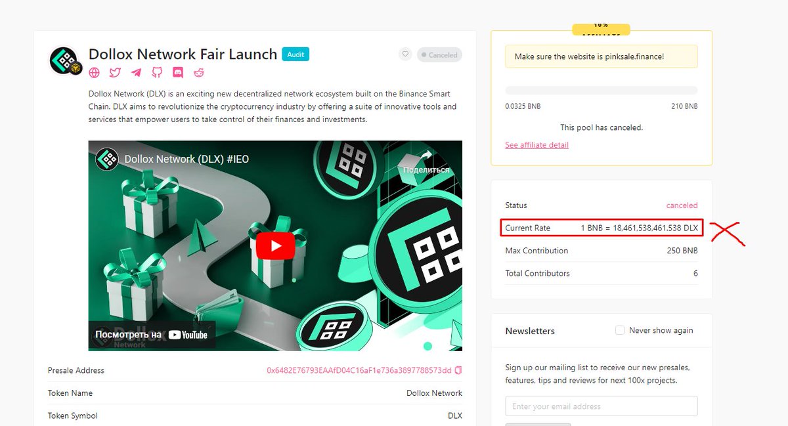Click the heart favorite icon

coord(405,54)
